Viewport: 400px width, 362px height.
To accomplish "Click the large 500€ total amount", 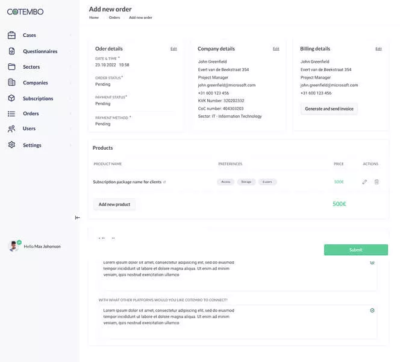I will [x=339, y=204].
